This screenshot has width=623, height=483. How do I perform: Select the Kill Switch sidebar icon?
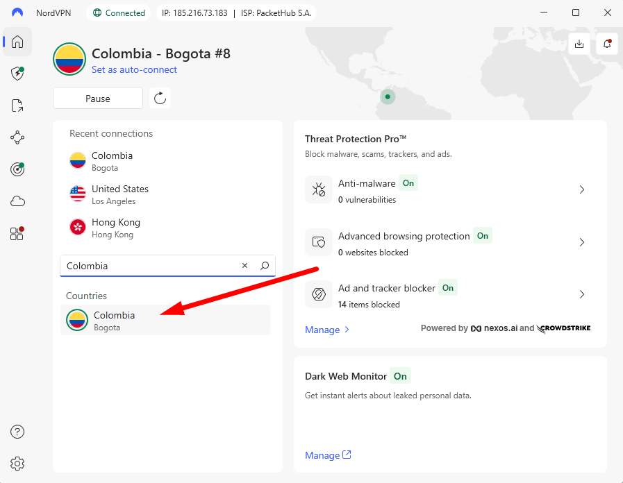tap(17, 105)
